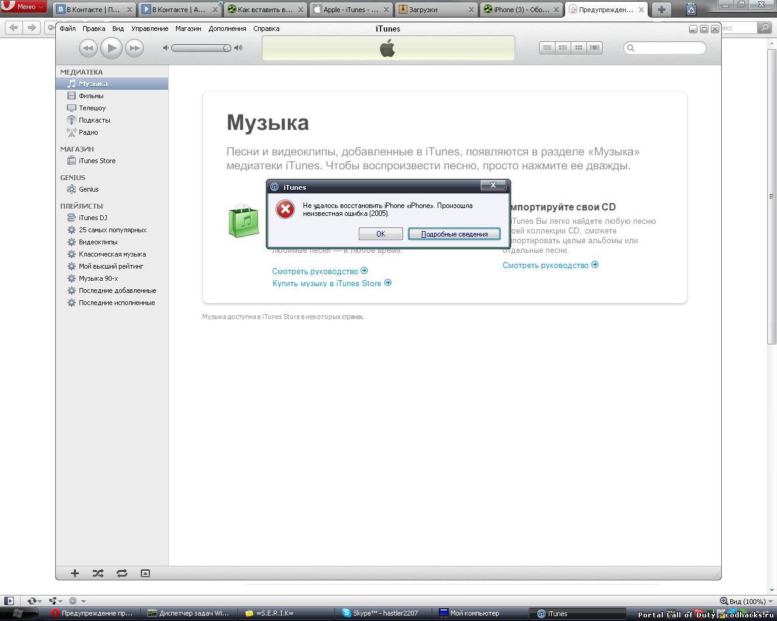Toggle shuffle at the bottom of iTunes

click(x=98, y=573)
